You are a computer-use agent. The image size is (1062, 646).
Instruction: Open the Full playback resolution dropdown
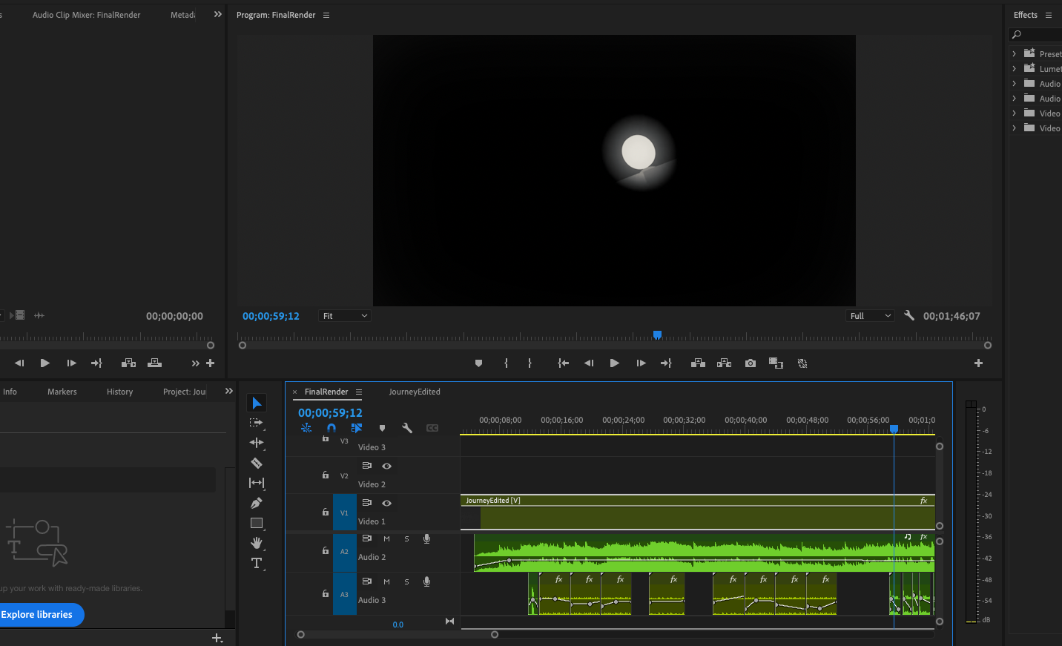(x=871, y=316)
